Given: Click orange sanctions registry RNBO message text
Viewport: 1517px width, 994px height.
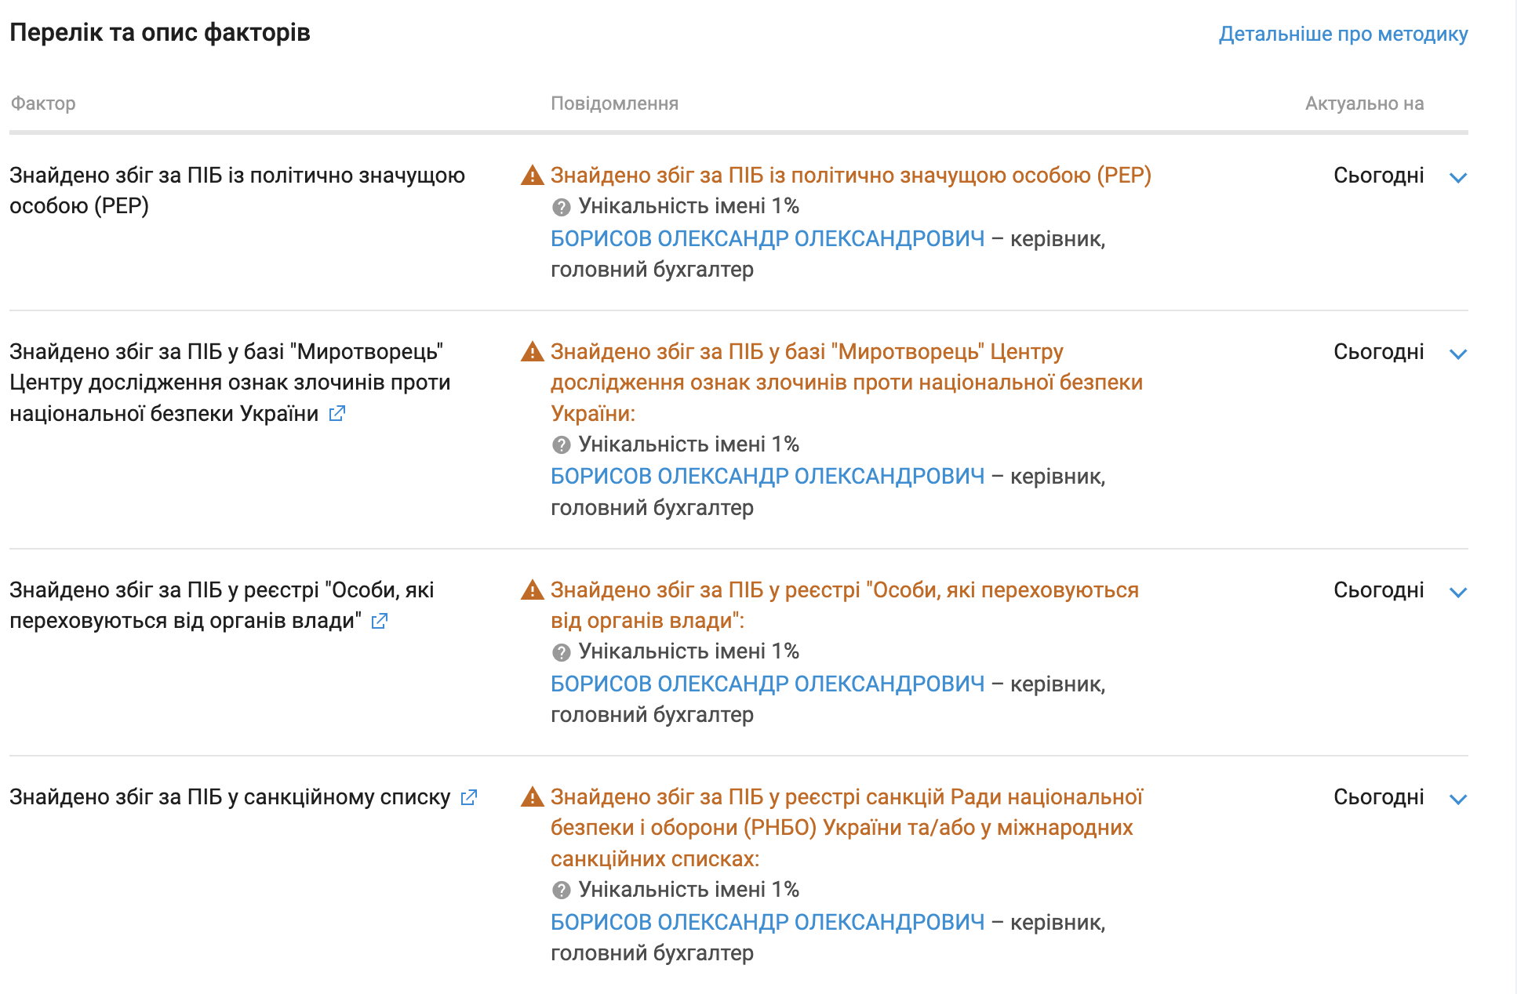Looking at the screenshot, I should [846, 827].
